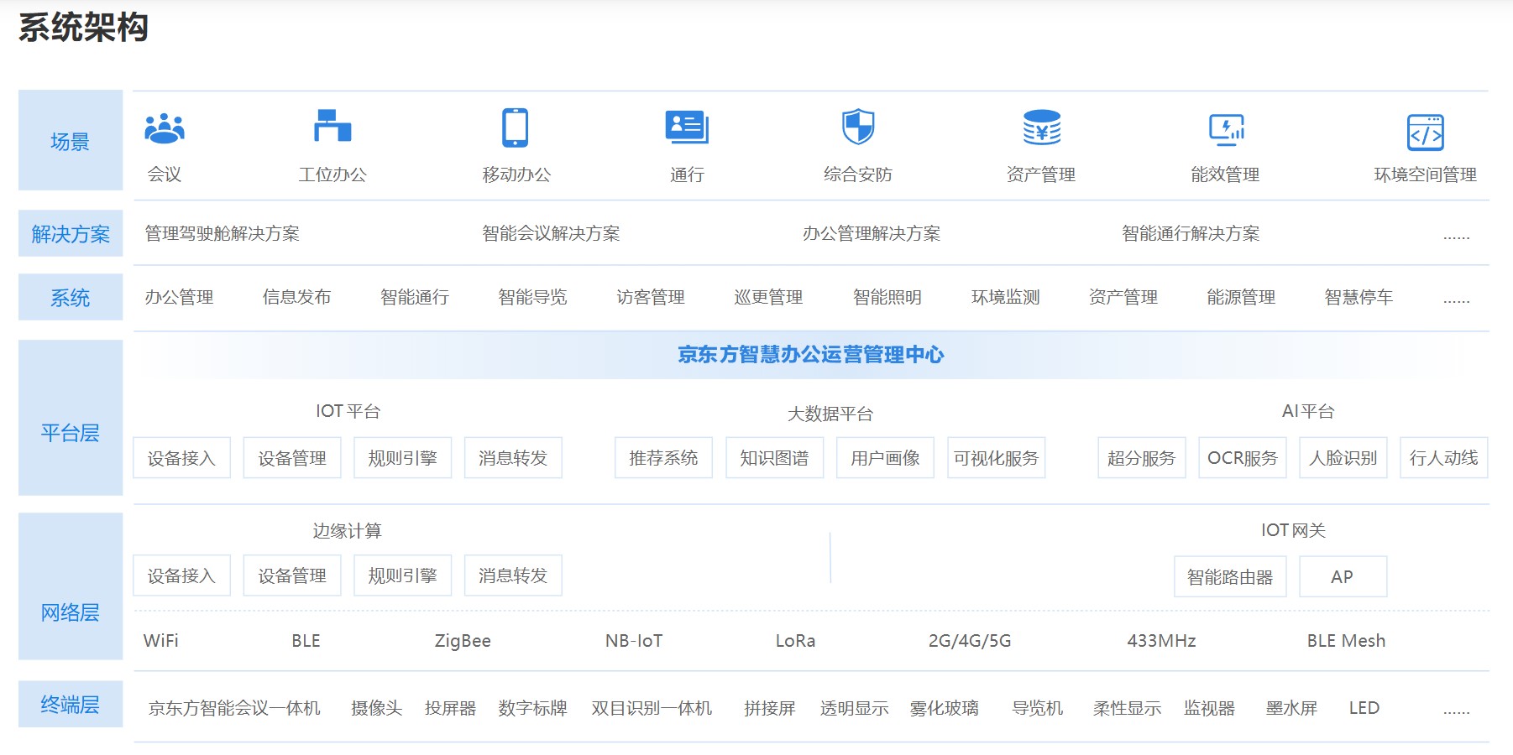
Task: Click the 人脸识别 button under AI平台
Action: coord(1343,458)
